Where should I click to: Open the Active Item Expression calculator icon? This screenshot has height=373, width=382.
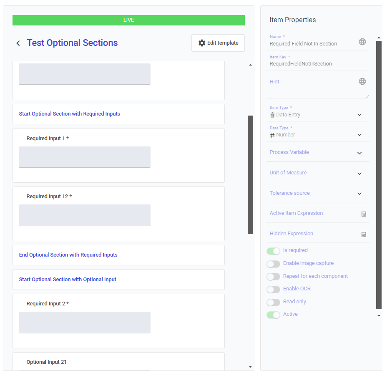(363, 214)
